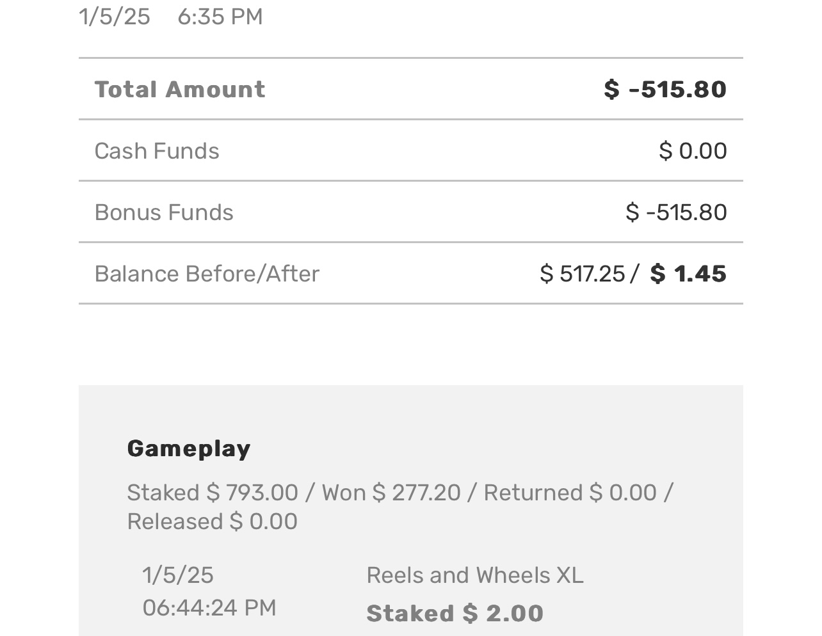822x636 pixels.
Task: Click the $ 517.25 balance before value
Action: (x=582, y=274)
